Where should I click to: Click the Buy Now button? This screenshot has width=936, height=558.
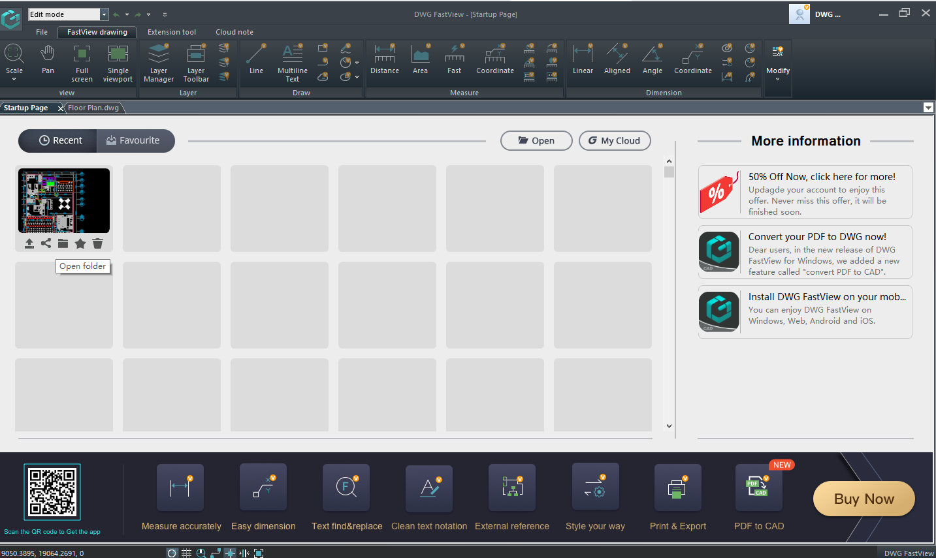coord(863,499)
